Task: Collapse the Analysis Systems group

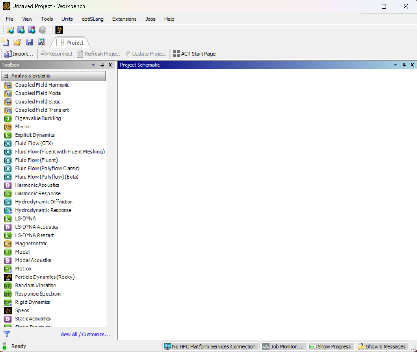Action: pyautogui.click(x=6, y=76)
